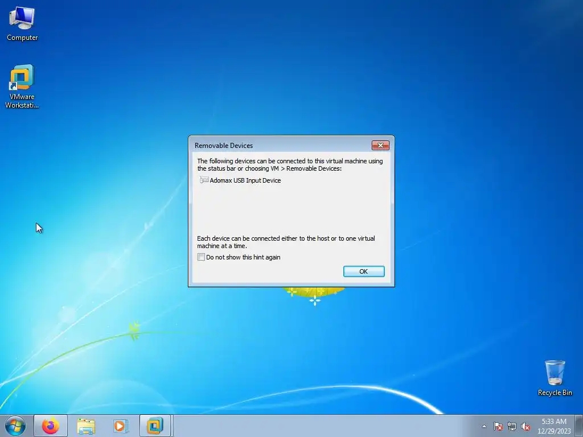
Task: Click the network status tray icon
Action: click(512, 426)
